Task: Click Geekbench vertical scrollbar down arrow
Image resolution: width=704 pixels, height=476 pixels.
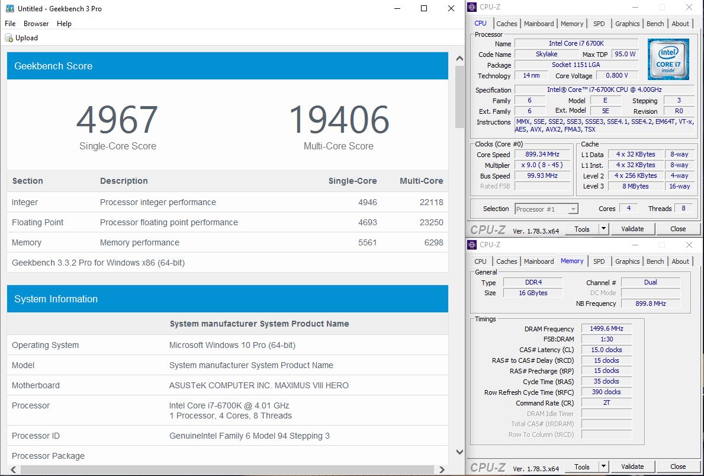Action: tap(459, 452)
